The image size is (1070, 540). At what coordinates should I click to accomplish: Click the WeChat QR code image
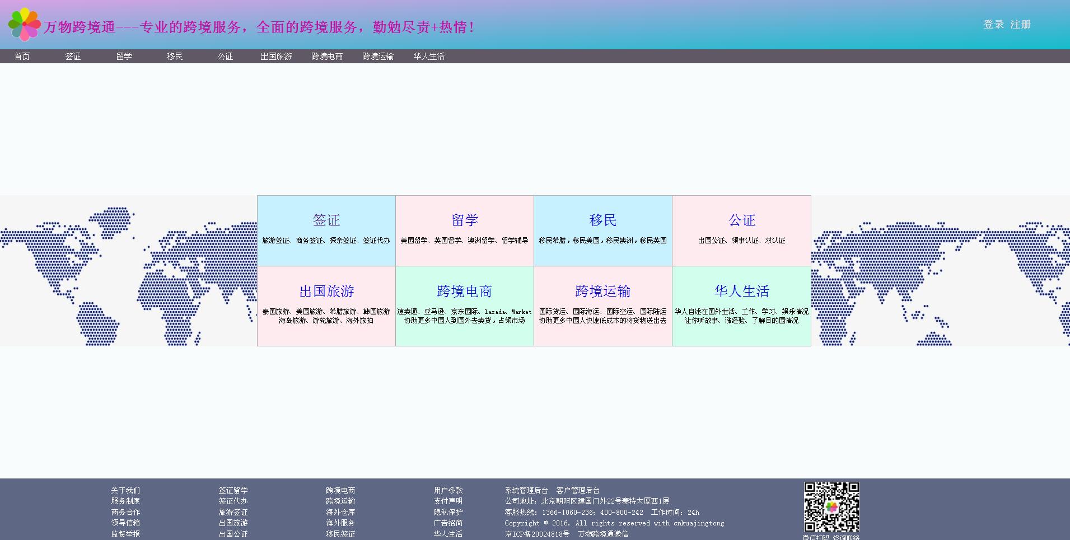click(x=831, y=507)
